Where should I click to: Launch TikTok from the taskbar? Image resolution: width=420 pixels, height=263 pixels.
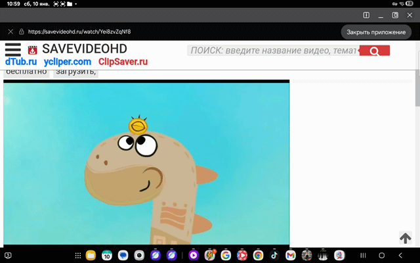click(x=274, y=255)
